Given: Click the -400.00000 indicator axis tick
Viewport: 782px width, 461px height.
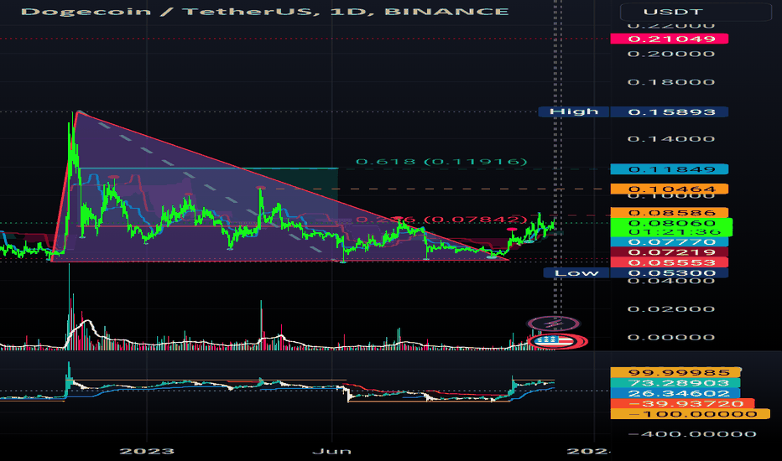Looking at the screenshot, I should coord(692,434).
